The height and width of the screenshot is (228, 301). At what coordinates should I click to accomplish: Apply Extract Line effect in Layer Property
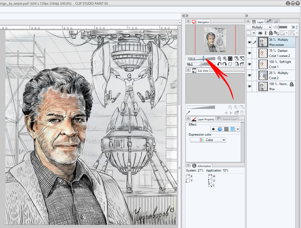220,129
